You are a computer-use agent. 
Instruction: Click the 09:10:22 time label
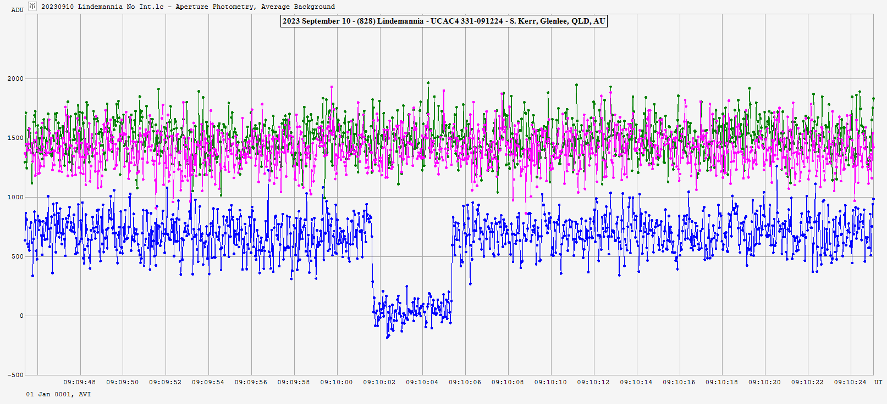(808, 382)
